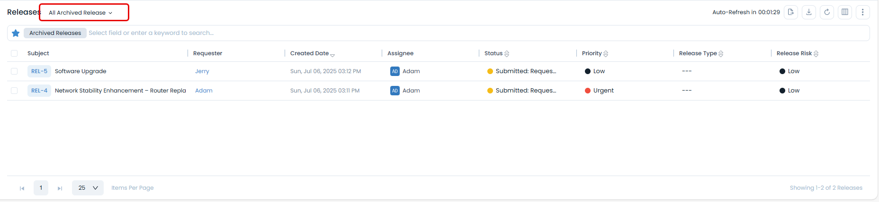Viewport: 879px width, 202px height.
Task: Select all releases with header checkbox
Action: [14, 53]
